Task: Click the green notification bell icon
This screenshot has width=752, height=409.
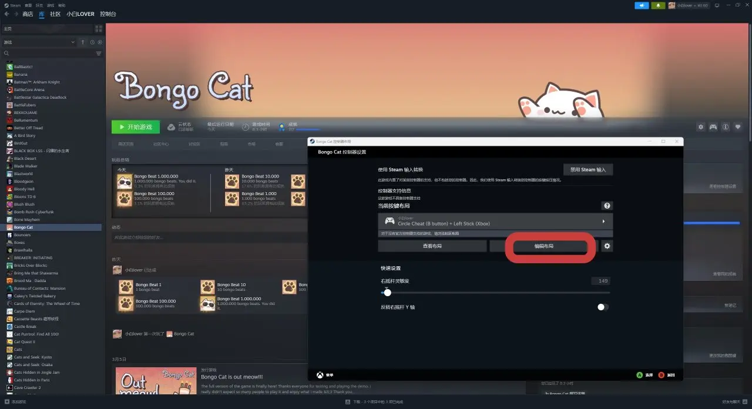Action: (x=659, y=5)
